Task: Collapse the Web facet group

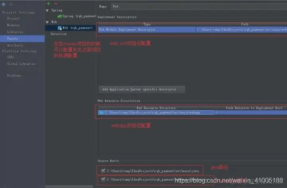Action: click(x=47, y=22)
